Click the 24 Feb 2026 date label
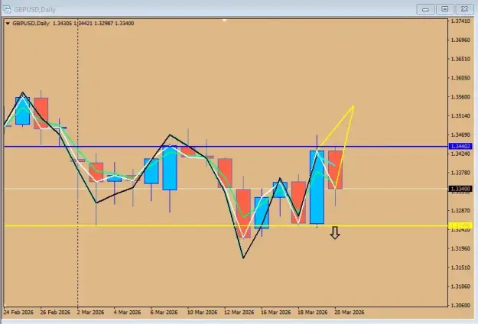The height and width of the screenshot is (324, 478). pos(18,312)
